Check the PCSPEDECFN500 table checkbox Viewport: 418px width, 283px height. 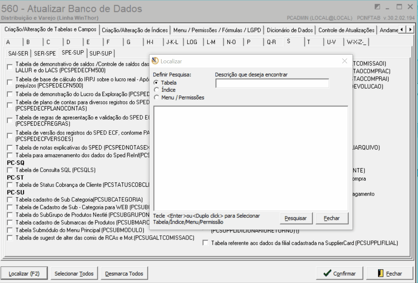click(10, 82)
